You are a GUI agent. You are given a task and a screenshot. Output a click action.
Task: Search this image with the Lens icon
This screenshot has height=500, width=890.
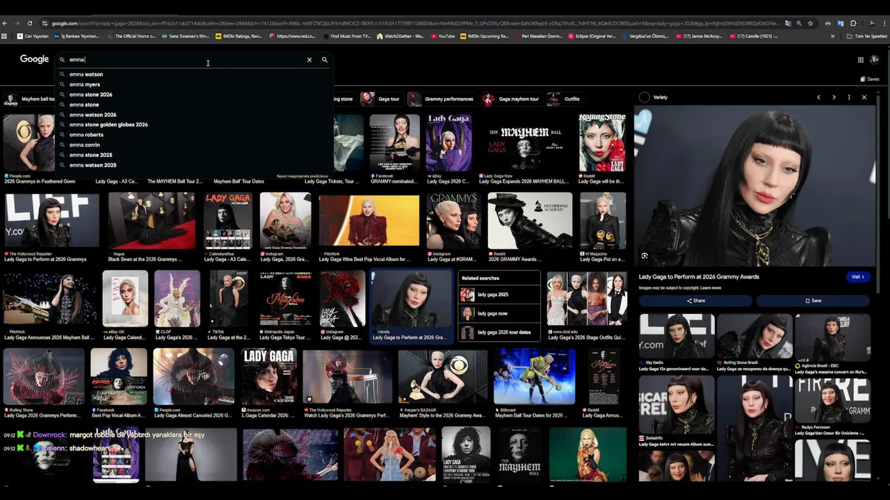(645, 256)
